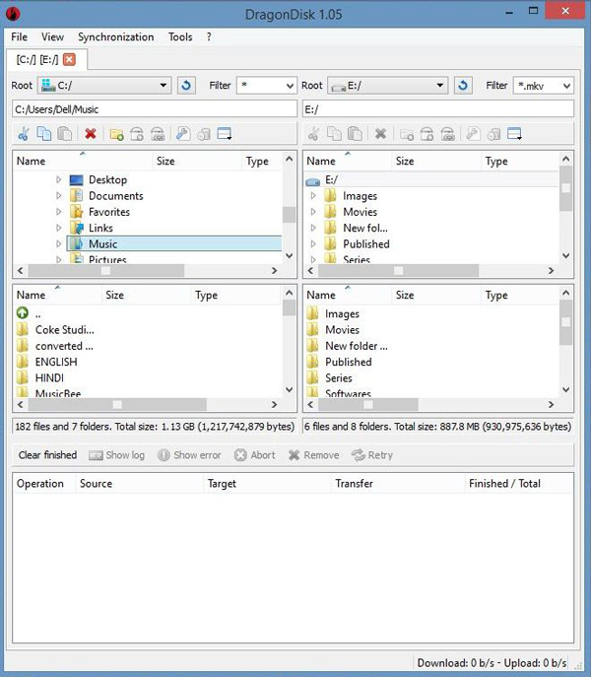Close the [C:/] [E:/] tab with red X
The height and width of the screenshot is (677, 591).
69,59
